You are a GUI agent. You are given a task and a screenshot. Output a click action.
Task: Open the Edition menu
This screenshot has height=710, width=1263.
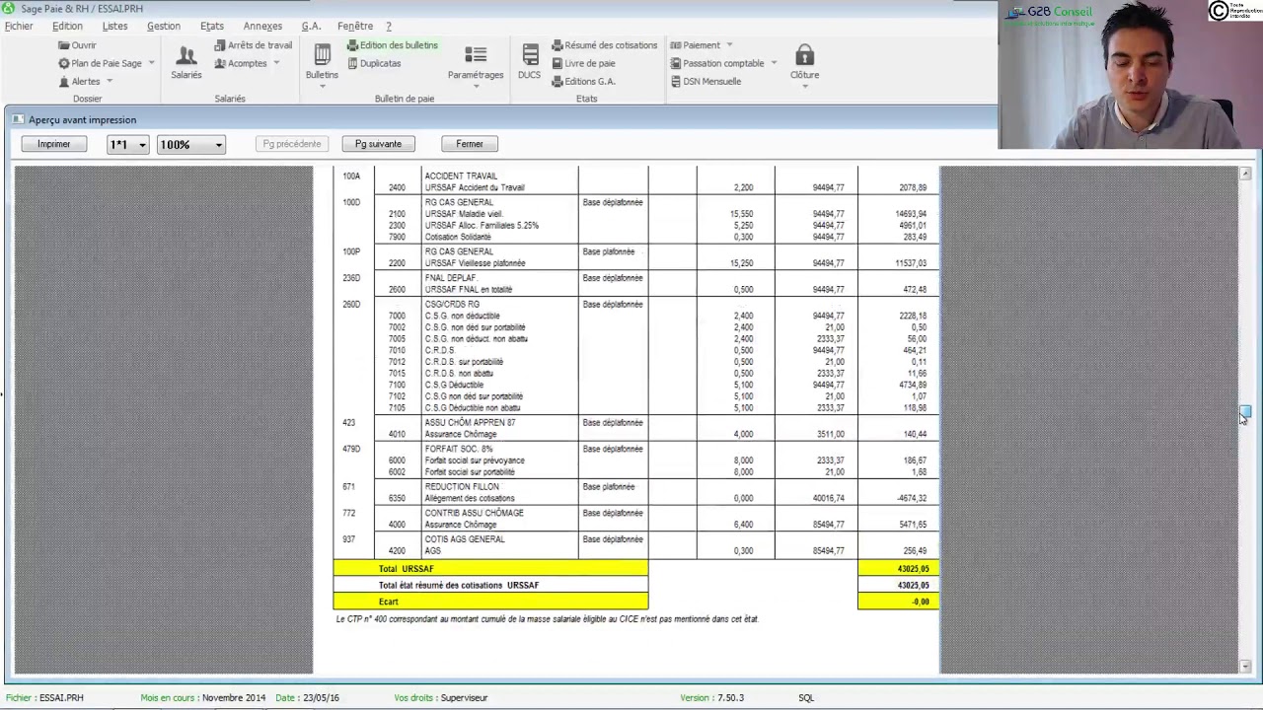pyautogui.click(x=67, y=26)
